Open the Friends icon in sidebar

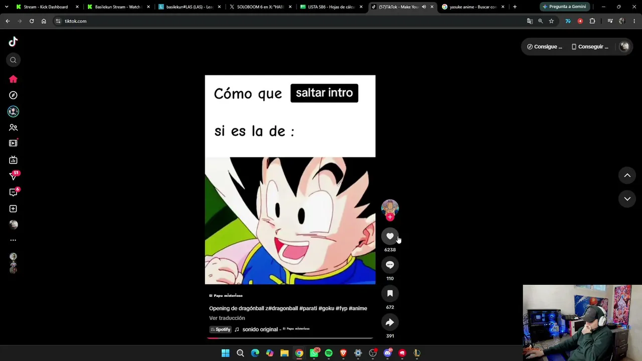[13, 127]
